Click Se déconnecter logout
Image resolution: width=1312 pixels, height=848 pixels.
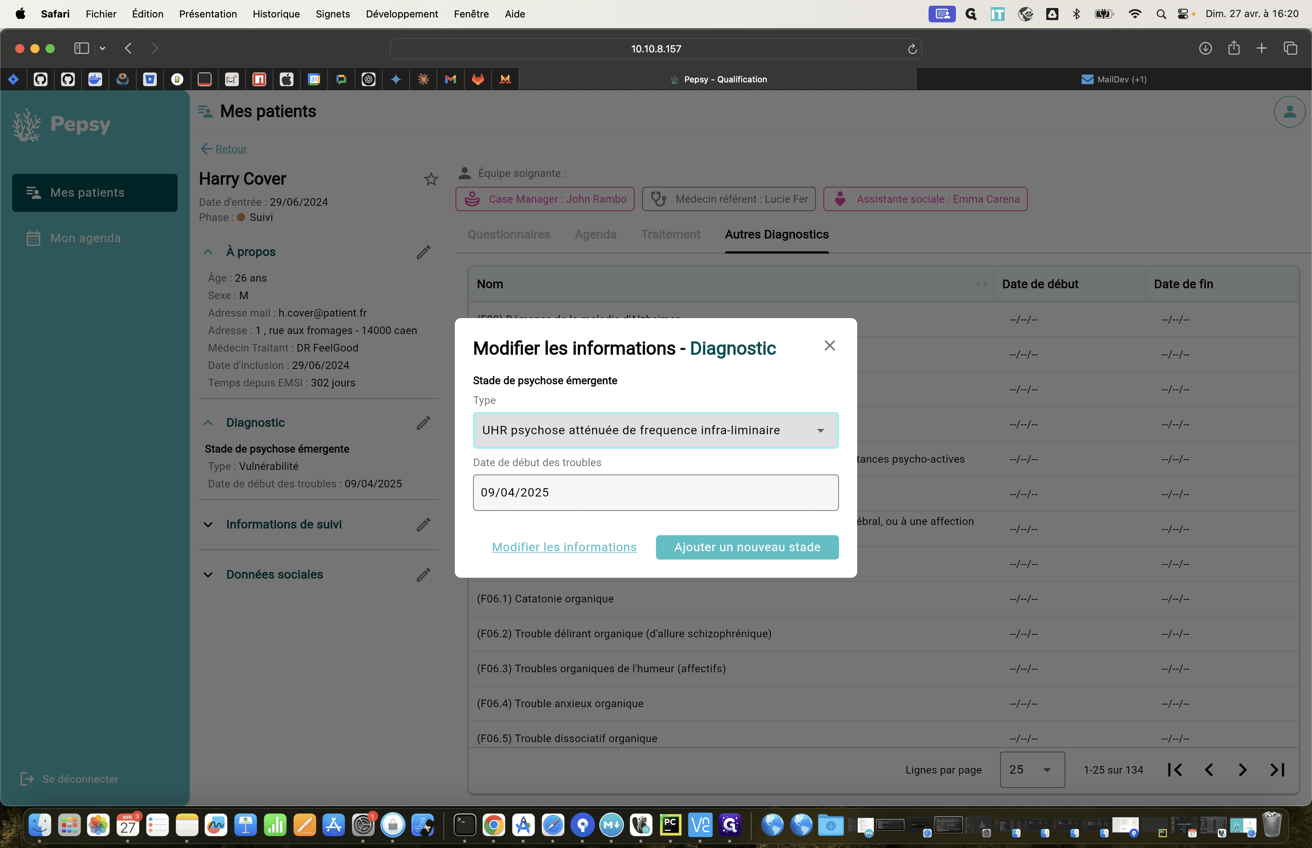click(x=69, y=779)
